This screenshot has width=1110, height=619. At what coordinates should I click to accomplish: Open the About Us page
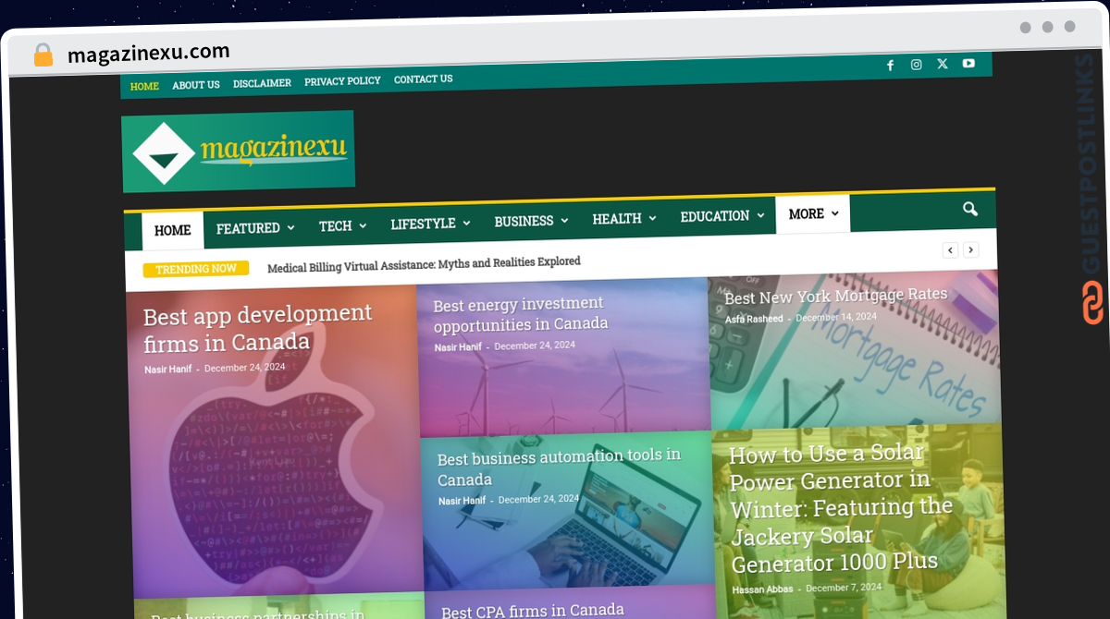click(196, 85)
